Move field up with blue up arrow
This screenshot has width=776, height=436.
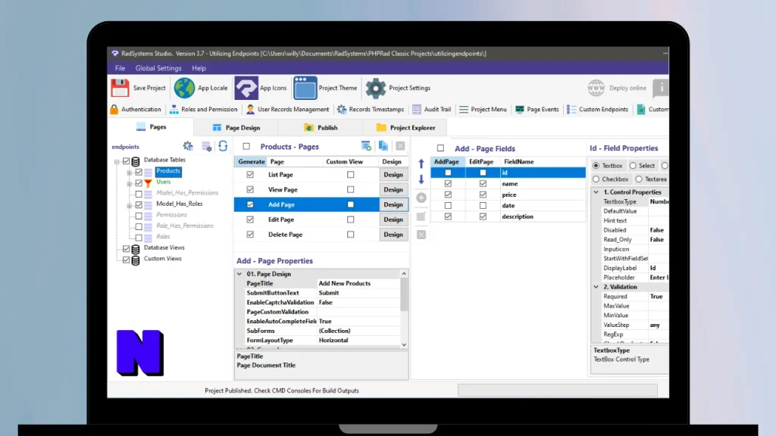pyautogui.click(x=421, y=163)
